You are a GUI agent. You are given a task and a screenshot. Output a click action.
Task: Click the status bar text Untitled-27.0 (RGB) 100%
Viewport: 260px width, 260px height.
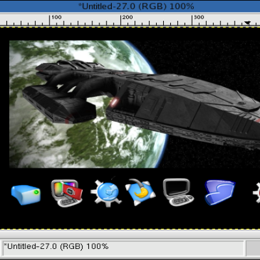57,246
